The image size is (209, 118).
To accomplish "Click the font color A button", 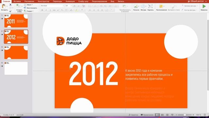I will coord(82,10).
